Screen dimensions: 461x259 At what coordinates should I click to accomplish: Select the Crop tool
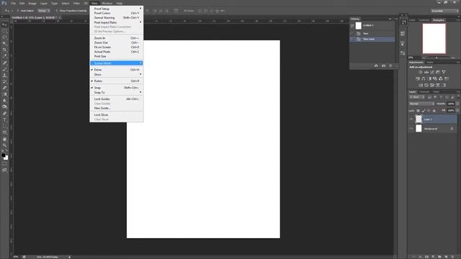pyautogui.click(x=4, y=50)
